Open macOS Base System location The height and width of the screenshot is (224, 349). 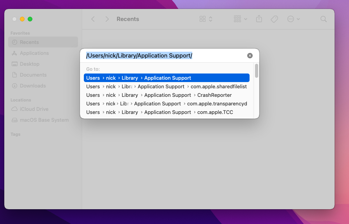tap(43, 120)
